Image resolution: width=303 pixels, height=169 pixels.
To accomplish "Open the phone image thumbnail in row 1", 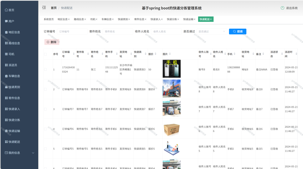I will 172,69.
